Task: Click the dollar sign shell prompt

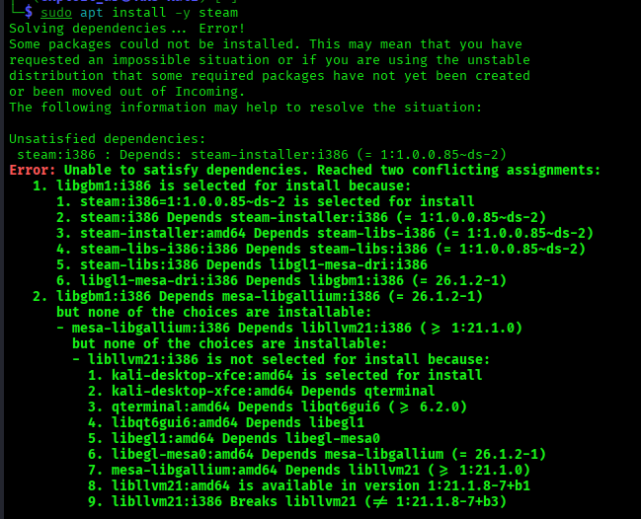Action: point(29,12)
